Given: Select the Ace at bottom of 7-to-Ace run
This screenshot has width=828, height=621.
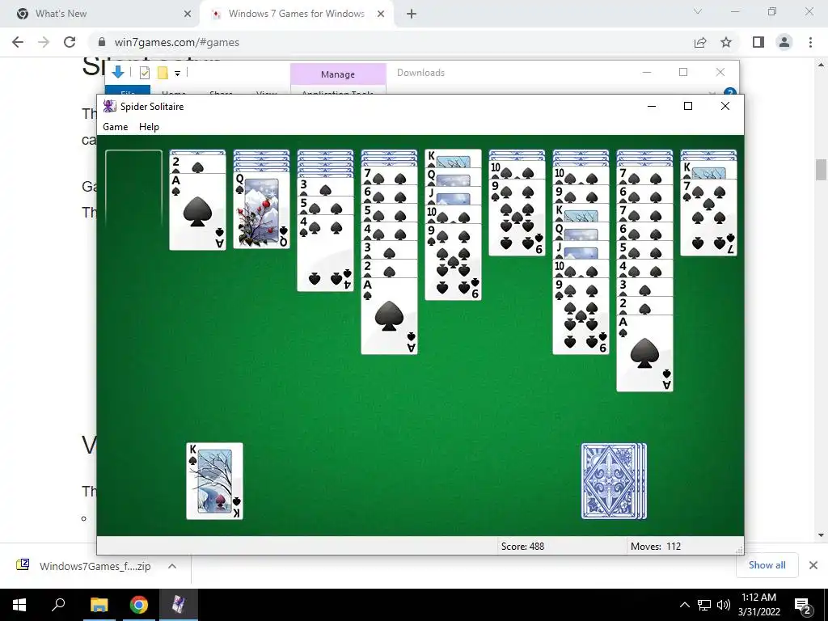Looking at the screenshot, I should [x=389, y=316].
